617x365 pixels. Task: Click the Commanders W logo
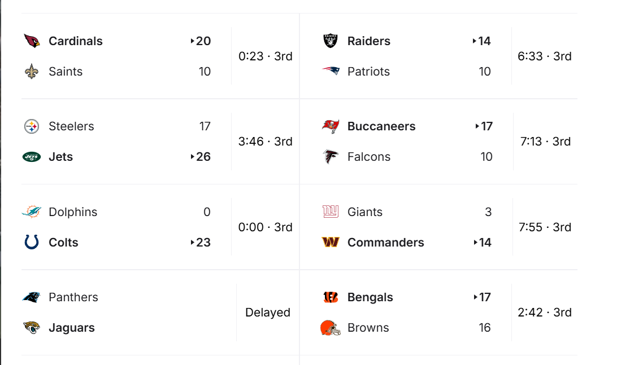(331, 243)
